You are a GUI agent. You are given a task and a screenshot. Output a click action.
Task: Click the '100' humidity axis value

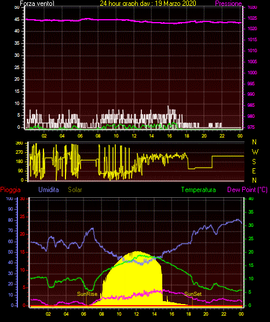[10, 198]
